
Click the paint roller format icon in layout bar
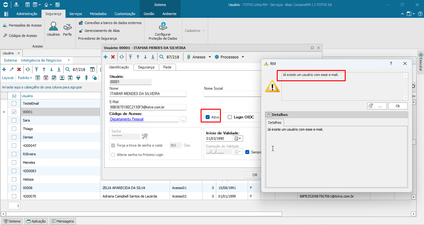click(78, 78)
